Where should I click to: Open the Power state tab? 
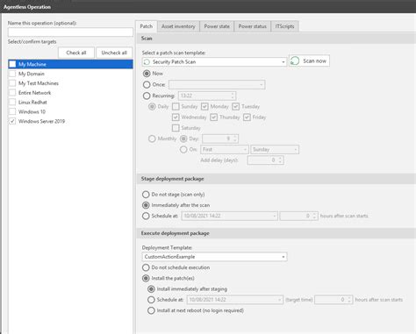point(217,26)
